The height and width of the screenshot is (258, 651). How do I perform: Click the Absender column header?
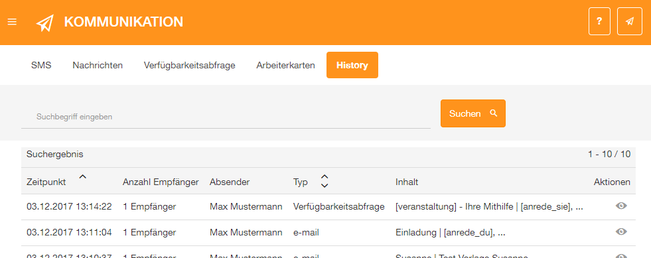coord(230,182)
